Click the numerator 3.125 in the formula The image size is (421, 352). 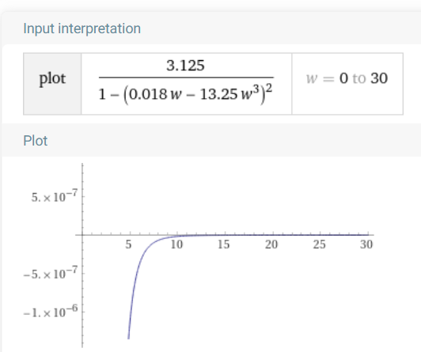185,66
